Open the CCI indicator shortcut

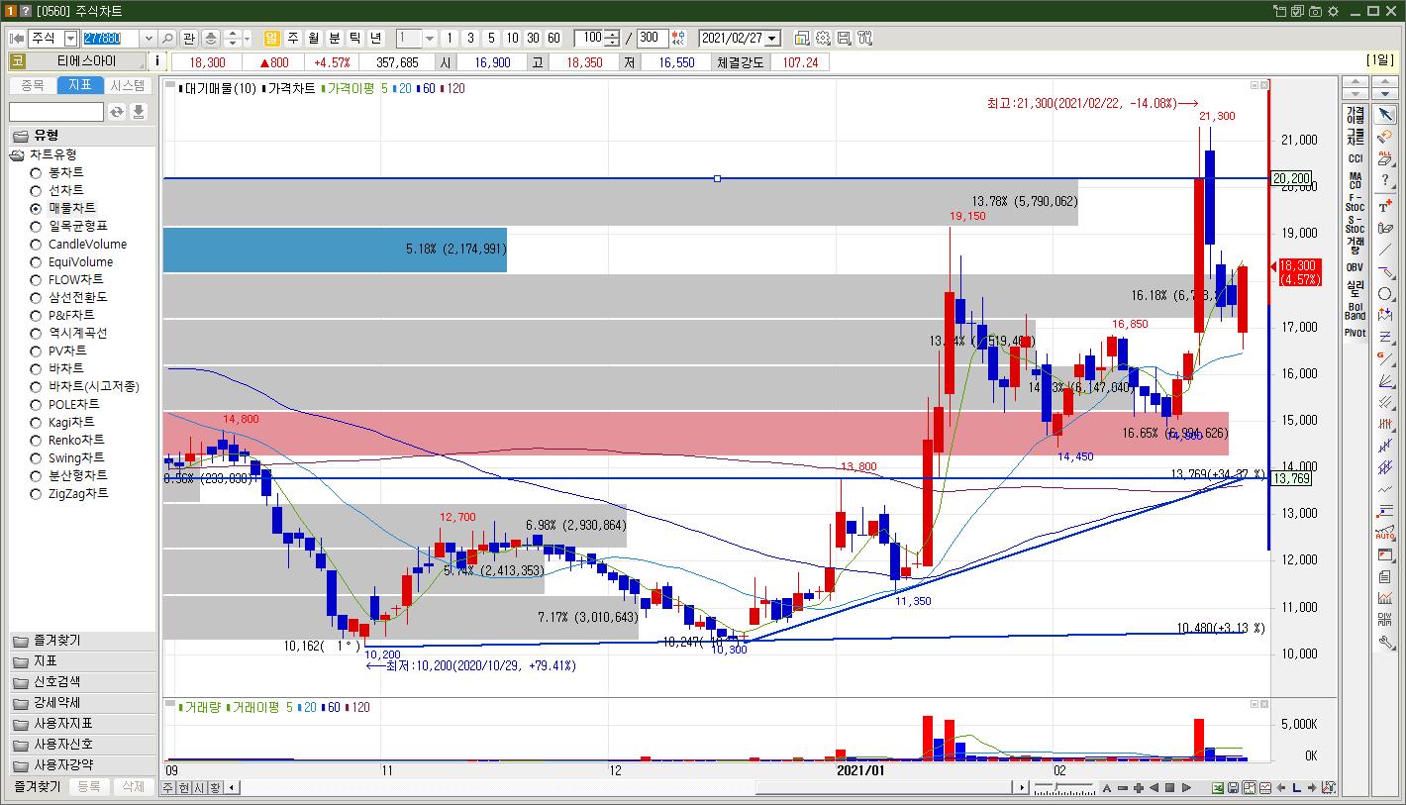pos(1355,158)
